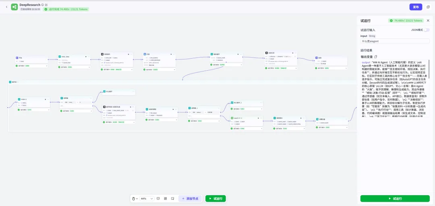This screenshot has height=206, width=435.
Task: Open the info icon next to DeepResearch title
Action: pos(42,5)
